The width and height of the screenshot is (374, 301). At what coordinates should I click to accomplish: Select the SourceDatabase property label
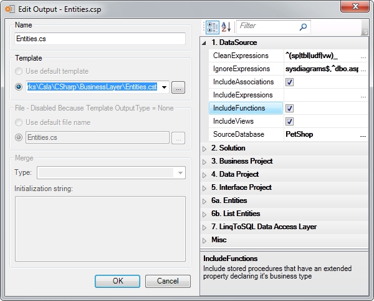(x=239, y=134)
